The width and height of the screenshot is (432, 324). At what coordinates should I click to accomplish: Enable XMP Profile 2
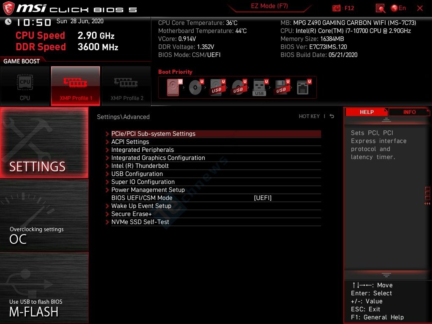pyautogui.click(x=127, y=86)
